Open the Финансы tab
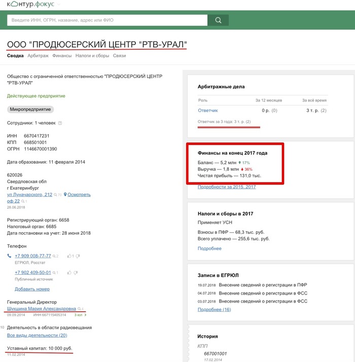Image resolution: width=355 pixels, height=362 pixels. click(x=62, y=56)
